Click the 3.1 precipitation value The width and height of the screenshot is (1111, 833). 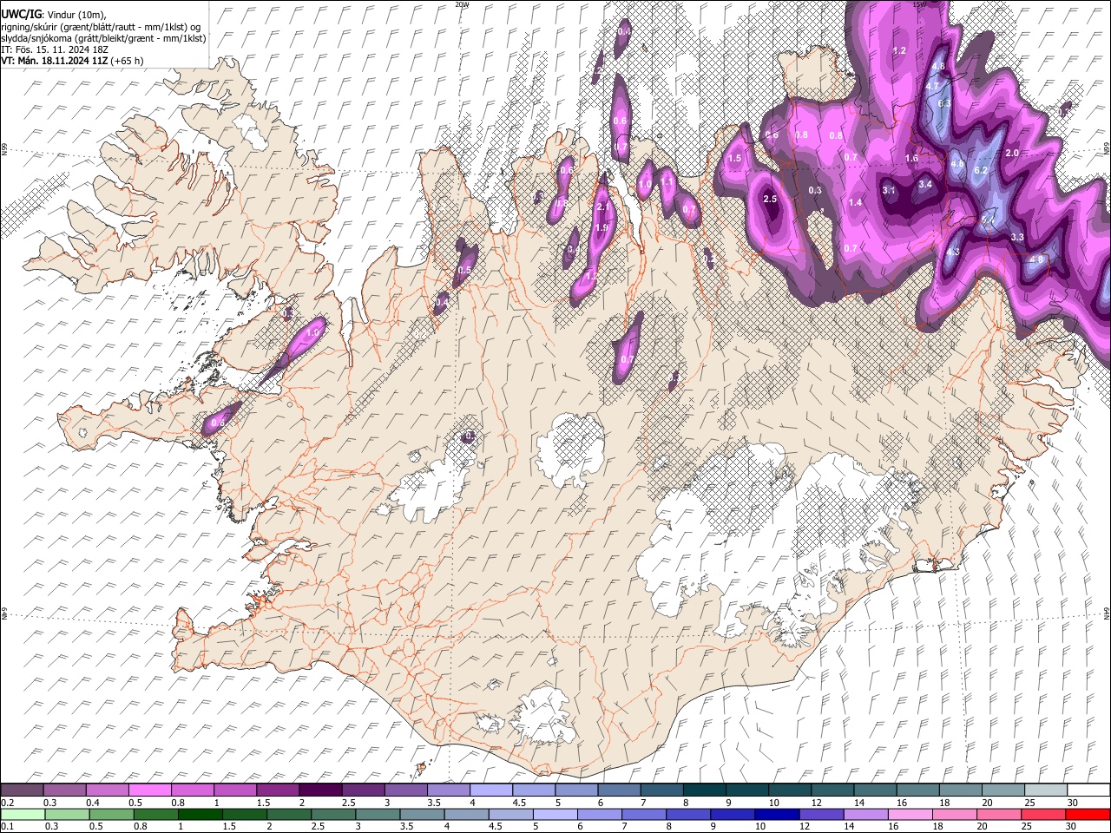tap(889, 190)
